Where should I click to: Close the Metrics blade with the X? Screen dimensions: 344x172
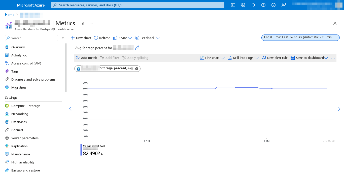click(x=335, y=23)
